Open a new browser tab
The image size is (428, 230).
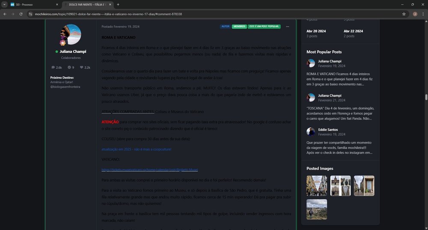tap(118, 4)
